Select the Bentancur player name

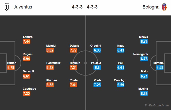(53, 63)
